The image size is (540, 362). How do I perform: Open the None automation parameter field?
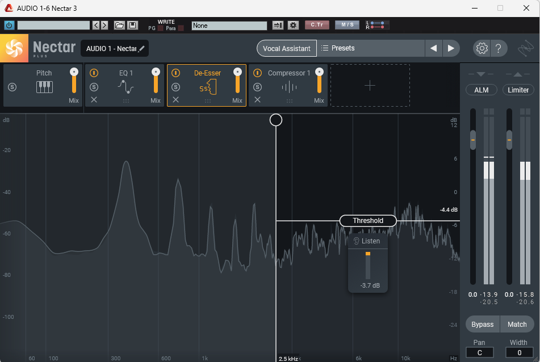coord(229,26)
